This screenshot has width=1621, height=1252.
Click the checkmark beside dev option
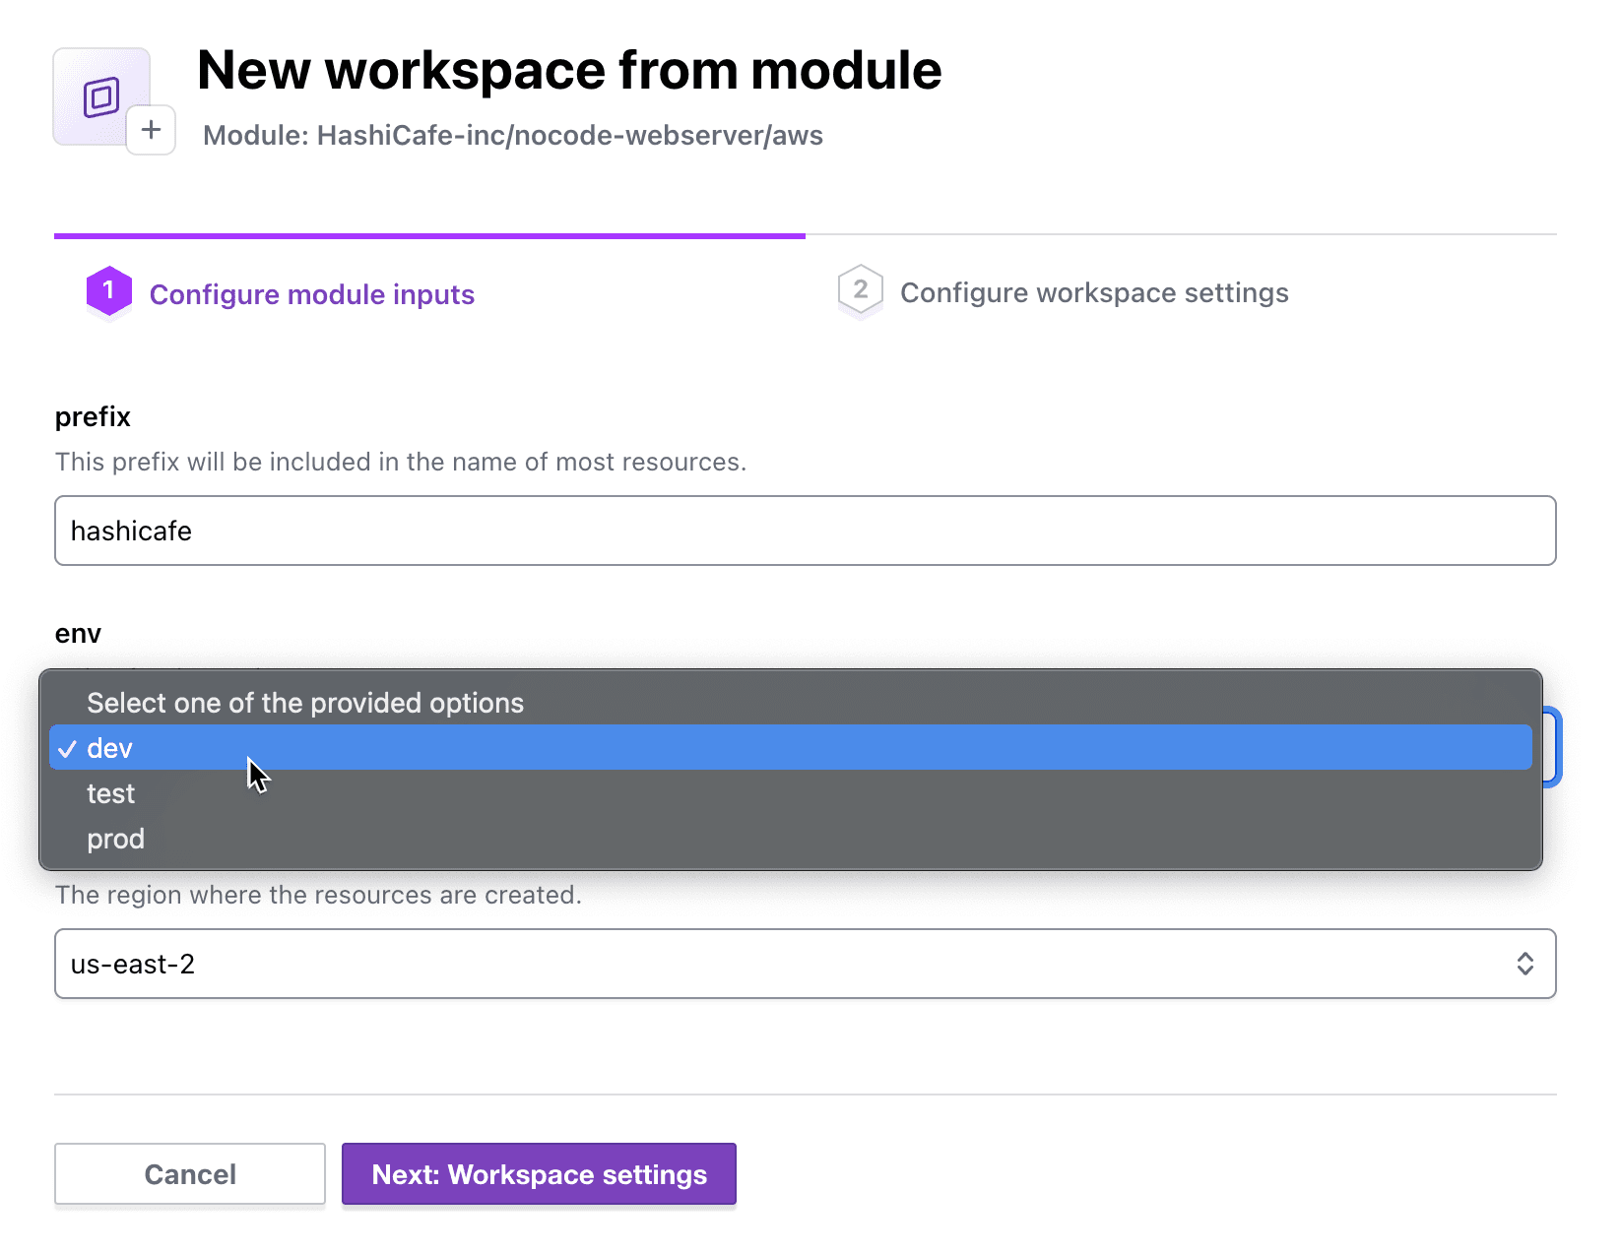pos(67,749)
